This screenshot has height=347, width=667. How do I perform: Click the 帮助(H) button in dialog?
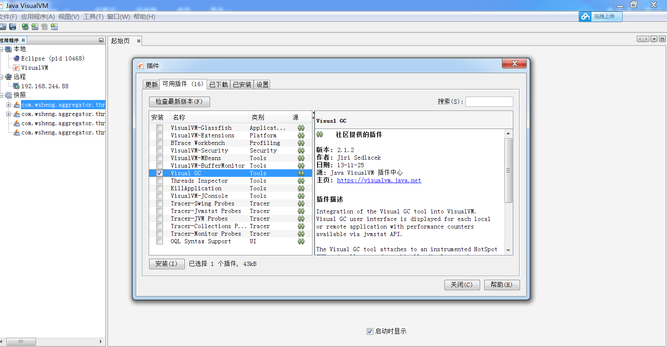click(x=502, y=285)
